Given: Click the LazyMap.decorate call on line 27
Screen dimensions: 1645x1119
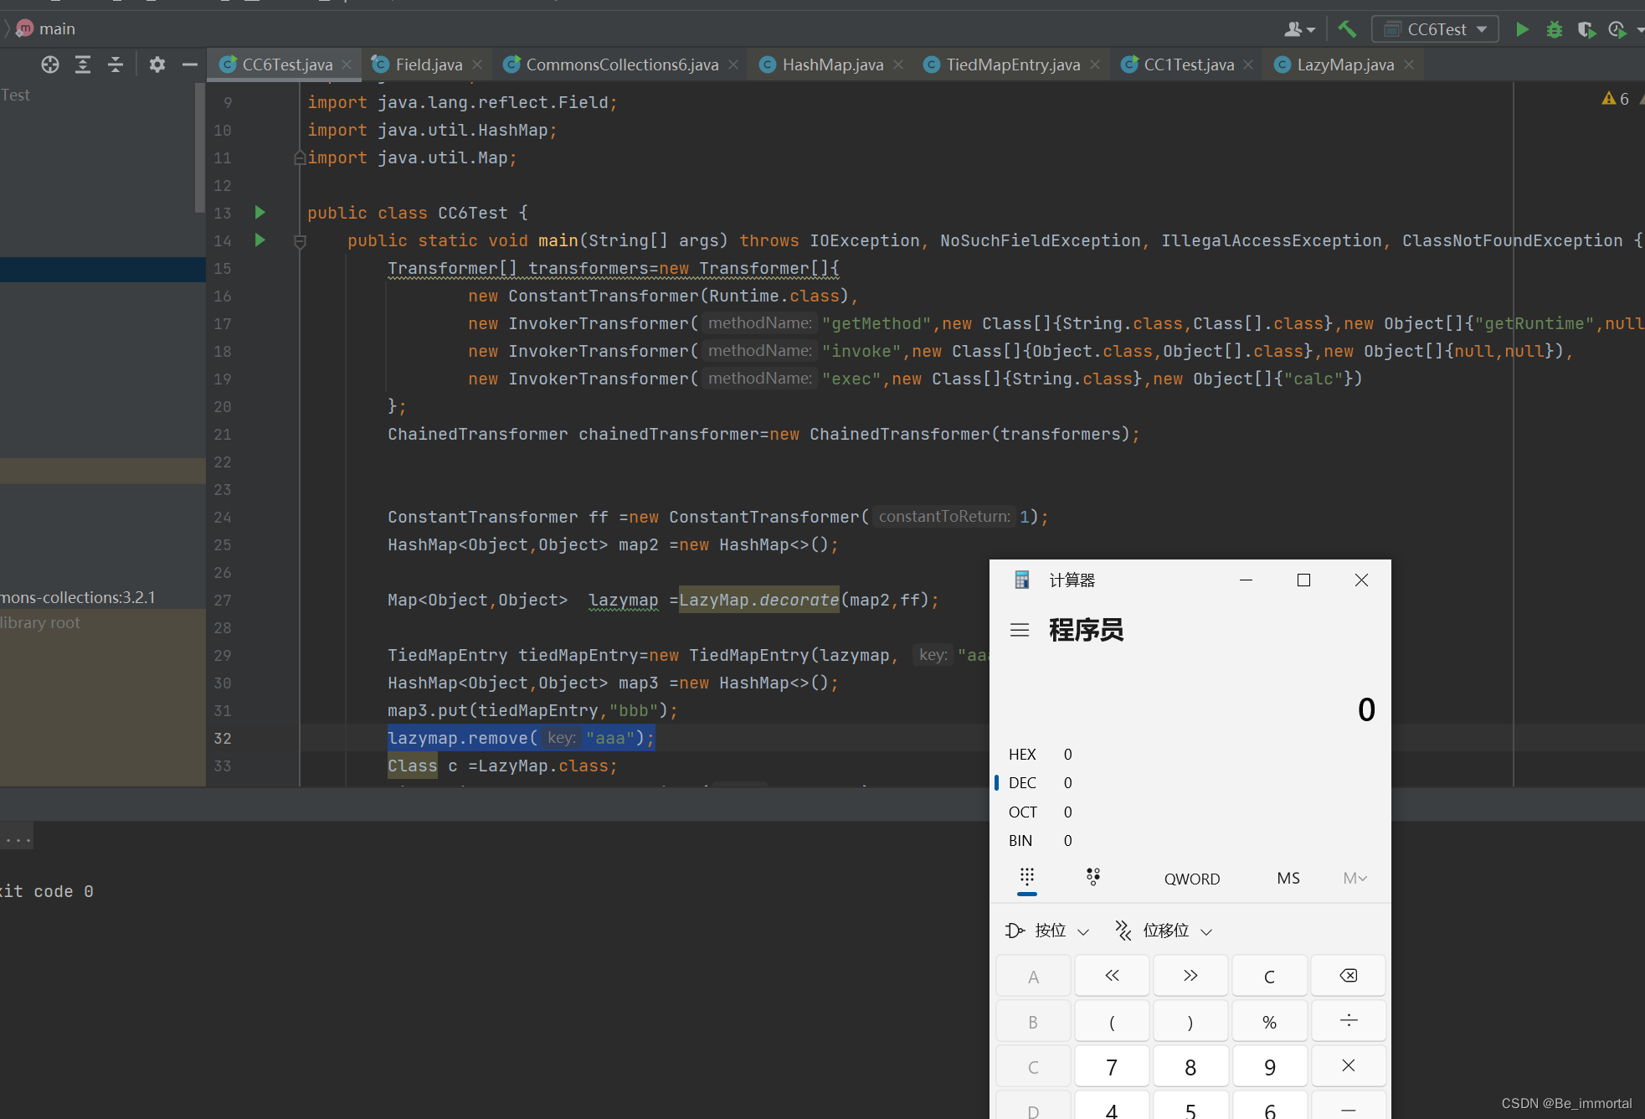Looking at the screenshot, I should (x=758, y=600).
